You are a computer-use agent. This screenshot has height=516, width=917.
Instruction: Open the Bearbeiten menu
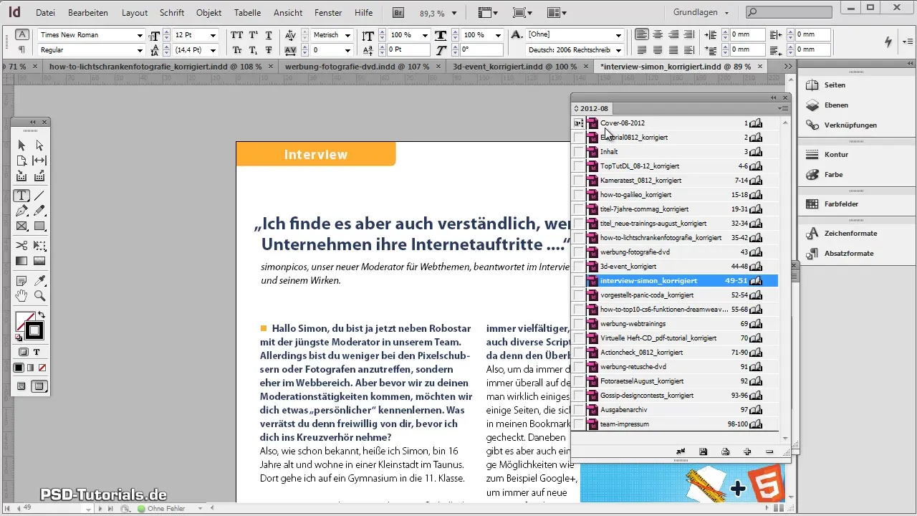pyautogui.click(x=89, y=13)
